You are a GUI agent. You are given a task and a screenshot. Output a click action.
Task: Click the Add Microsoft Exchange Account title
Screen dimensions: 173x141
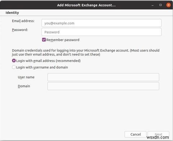[86, 5]
